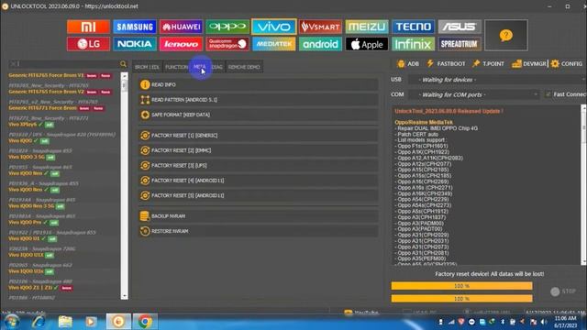Open the T.POINT tool
The width and height of the screenshot is (587, 330).
488,63
